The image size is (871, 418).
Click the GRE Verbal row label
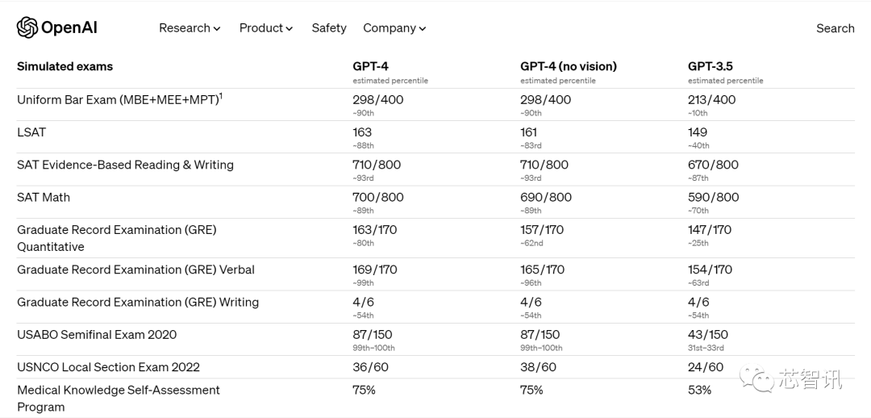(x=135, y=270)
